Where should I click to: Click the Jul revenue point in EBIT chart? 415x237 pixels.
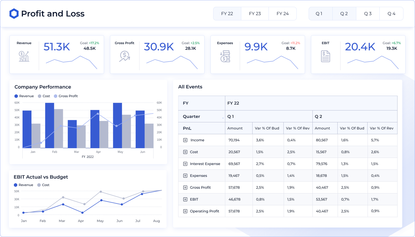click(142, 194)
